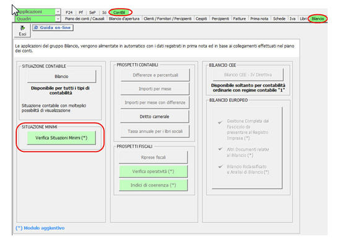
Task: Click 'Disponibile soltanto per contabilità ordinarie' text
Action: pos(248,88)
